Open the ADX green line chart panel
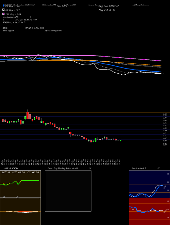This screenshot has height=225, width=170. [20, 184]
